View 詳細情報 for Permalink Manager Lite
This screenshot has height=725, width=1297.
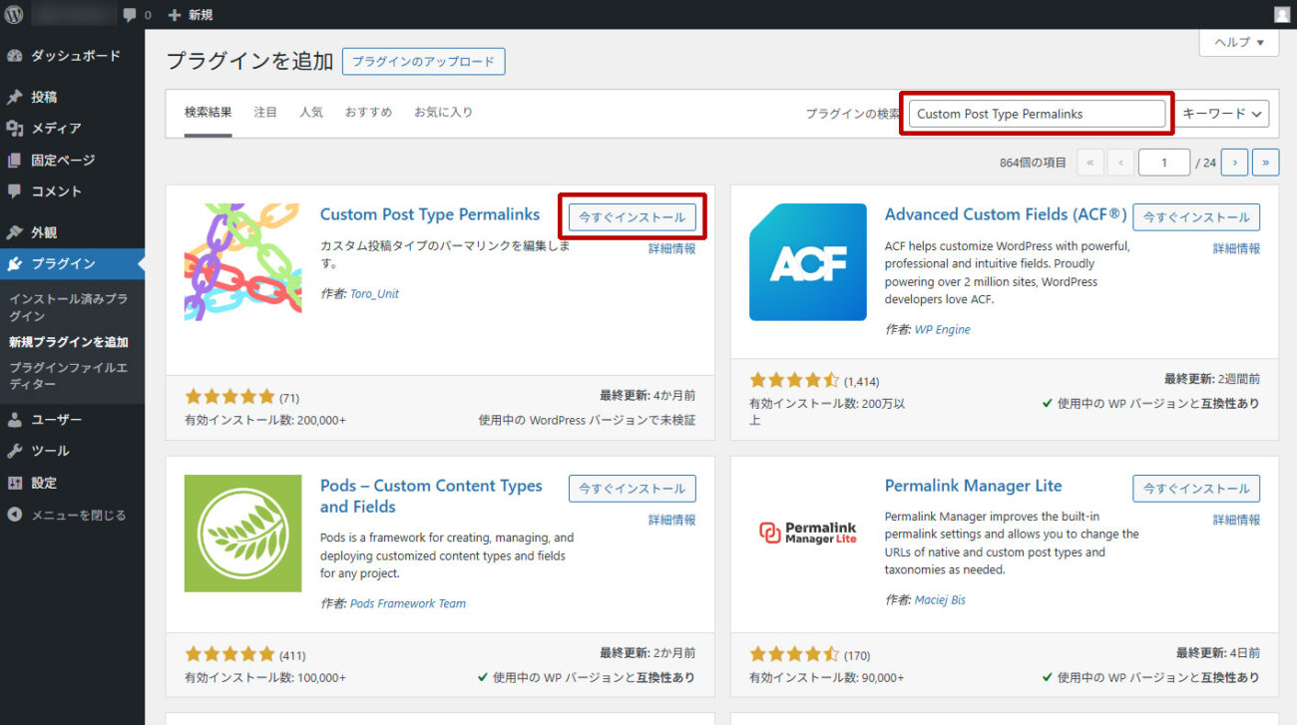(1237, 520)
